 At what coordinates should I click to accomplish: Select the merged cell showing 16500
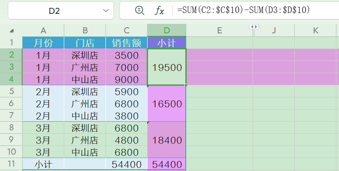pyautogui.click(x=167, y=103)
